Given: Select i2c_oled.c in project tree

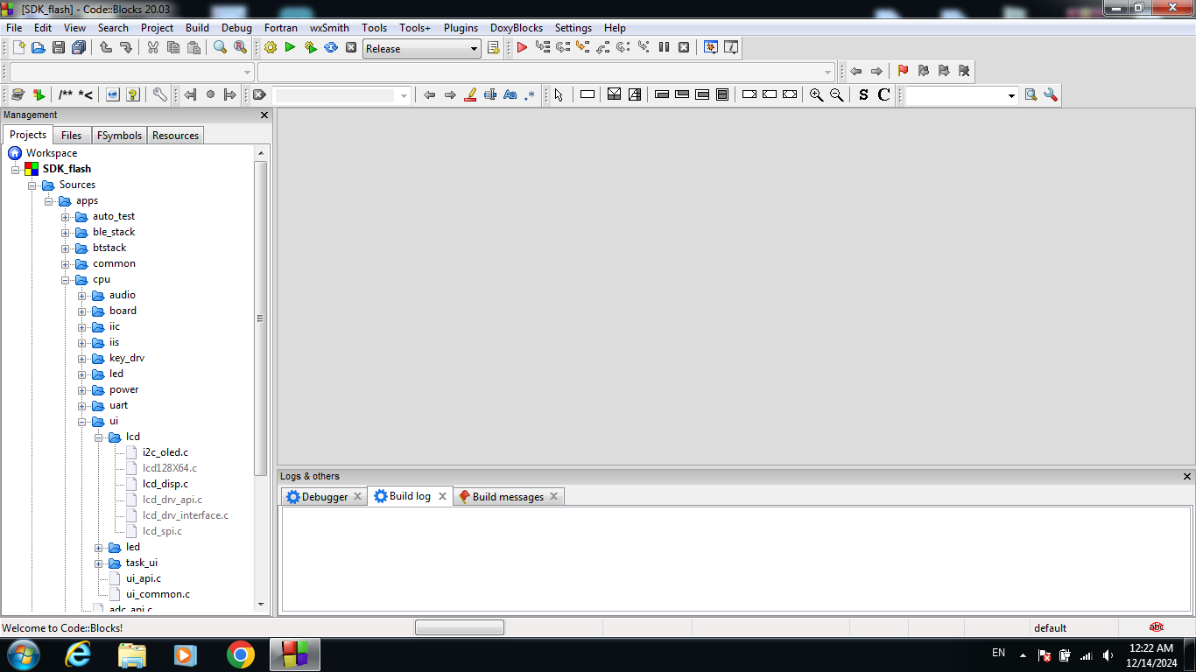Looking at the screenshot, I should click(165, 452).
